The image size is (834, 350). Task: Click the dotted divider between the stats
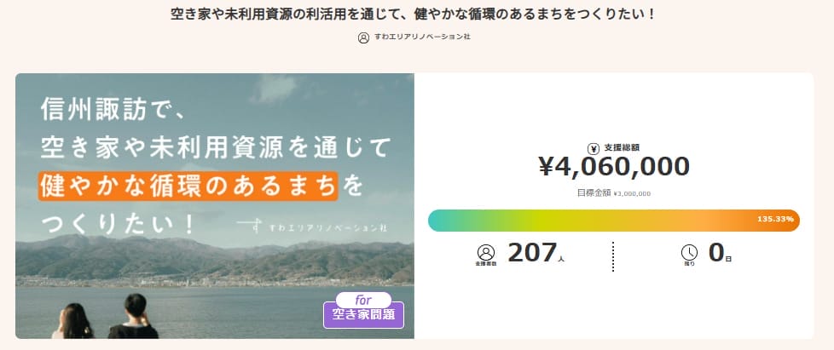click(x=613, y=255)
